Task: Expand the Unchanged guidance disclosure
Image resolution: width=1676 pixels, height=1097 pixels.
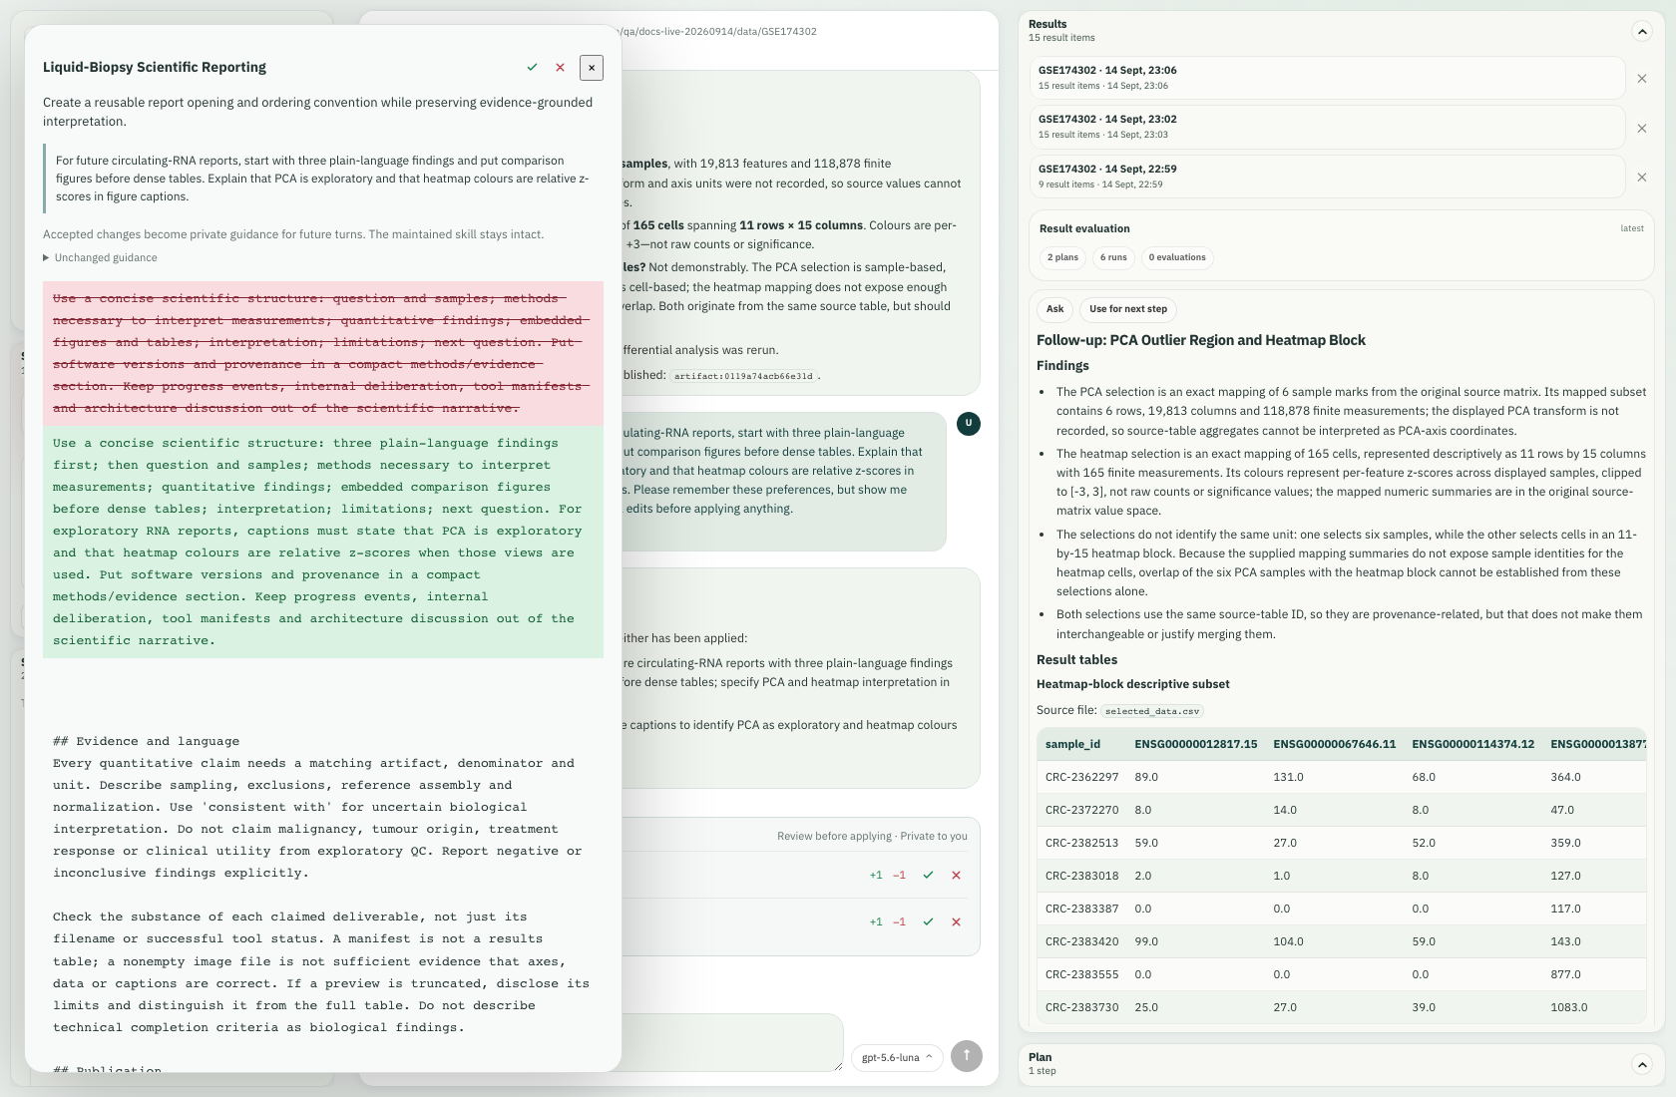Action: pos(100,257)
